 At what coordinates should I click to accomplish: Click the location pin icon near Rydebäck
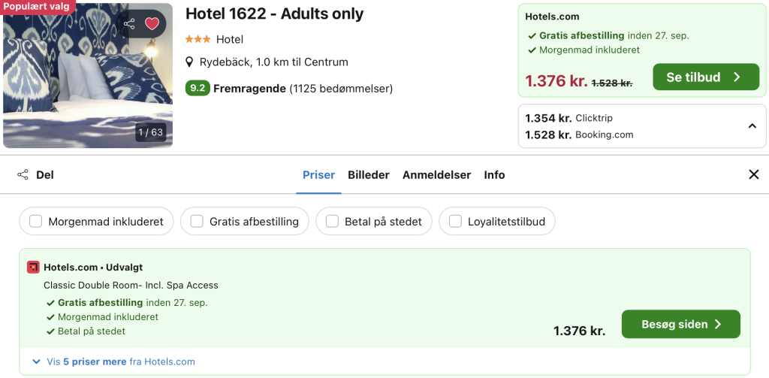pos(190,62)
